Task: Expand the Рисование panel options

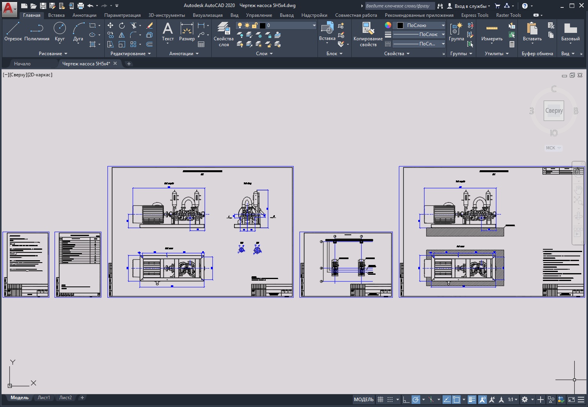Action: click(x=53, y=54)
